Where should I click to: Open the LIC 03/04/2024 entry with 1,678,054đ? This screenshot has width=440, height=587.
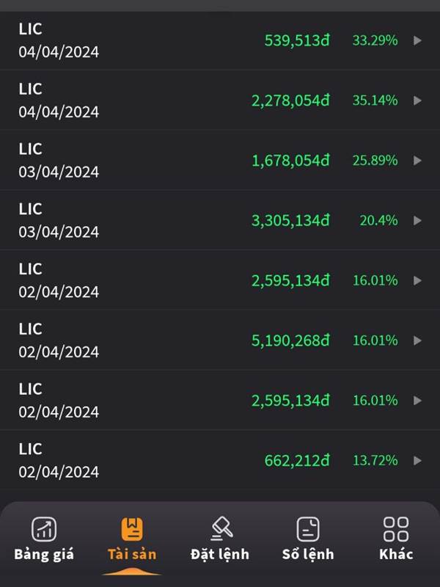220,160
